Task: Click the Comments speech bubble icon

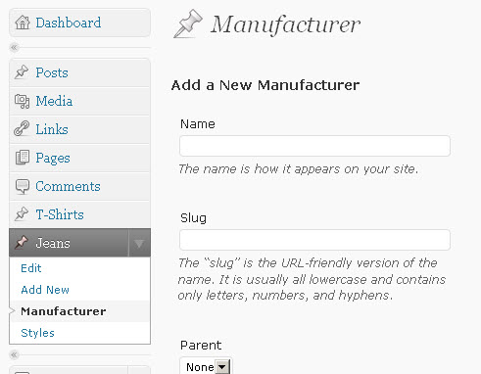Action: tap(23, 186)
